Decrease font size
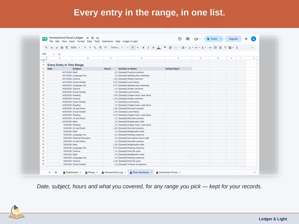The image size is (299, 224). tap(128, 48)
